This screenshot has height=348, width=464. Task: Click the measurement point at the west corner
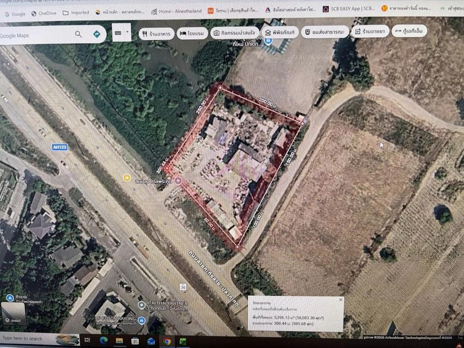pyautogui.click(x=167, y=169)
